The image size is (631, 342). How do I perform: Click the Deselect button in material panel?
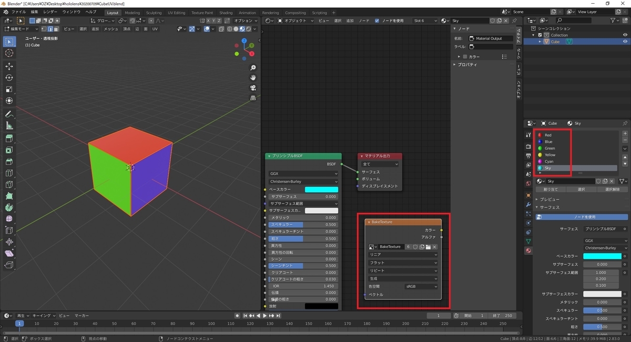(x=612, y=189)
